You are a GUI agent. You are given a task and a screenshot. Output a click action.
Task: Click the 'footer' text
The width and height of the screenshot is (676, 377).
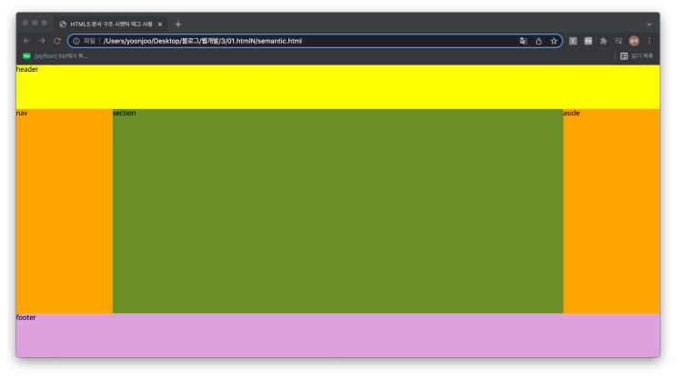25,318
